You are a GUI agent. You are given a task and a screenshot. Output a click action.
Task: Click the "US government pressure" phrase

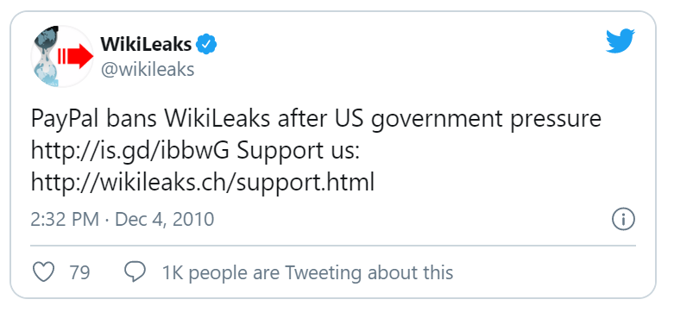(476, 120)
